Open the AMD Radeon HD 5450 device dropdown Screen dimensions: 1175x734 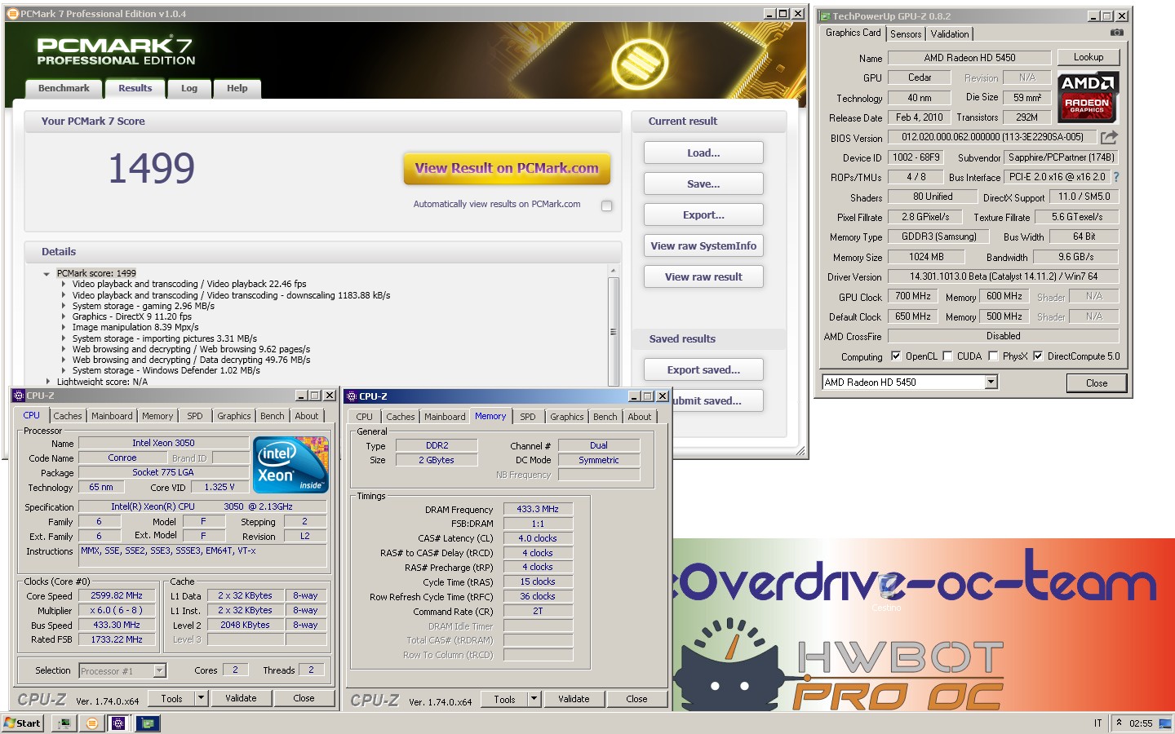click(x=991, y=382)
